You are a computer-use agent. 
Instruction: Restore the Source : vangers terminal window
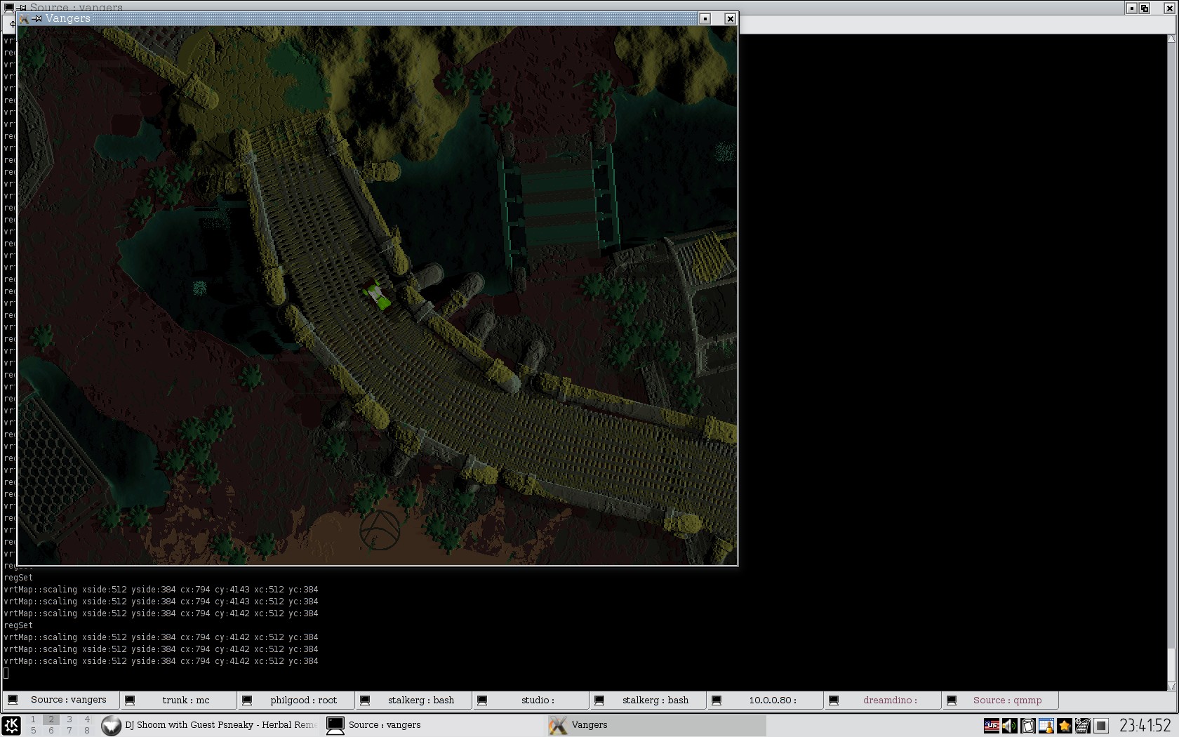click(1145, 8)
